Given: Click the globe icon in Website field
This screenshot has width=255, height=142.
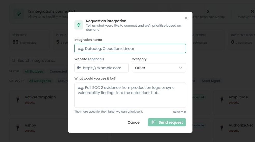Looking at the screenshot, I should (x=79, y=68).
